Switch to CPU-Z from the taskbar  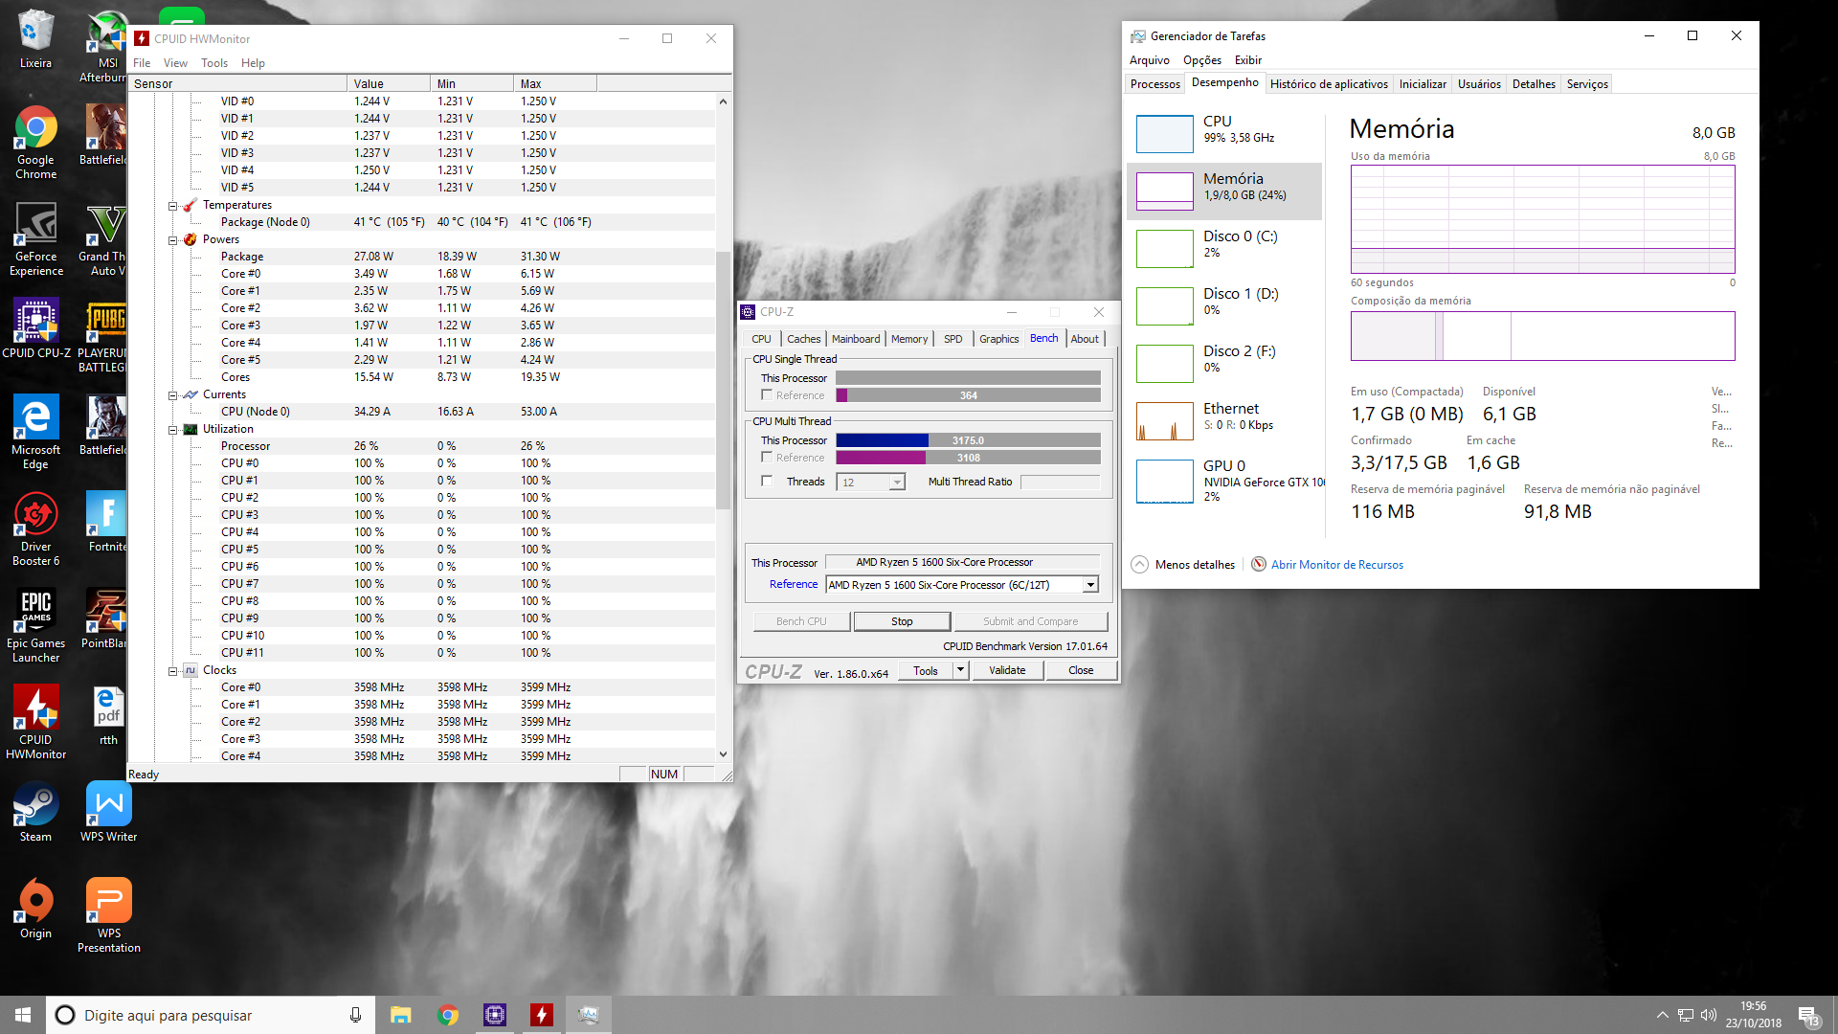pos(494,1015)
